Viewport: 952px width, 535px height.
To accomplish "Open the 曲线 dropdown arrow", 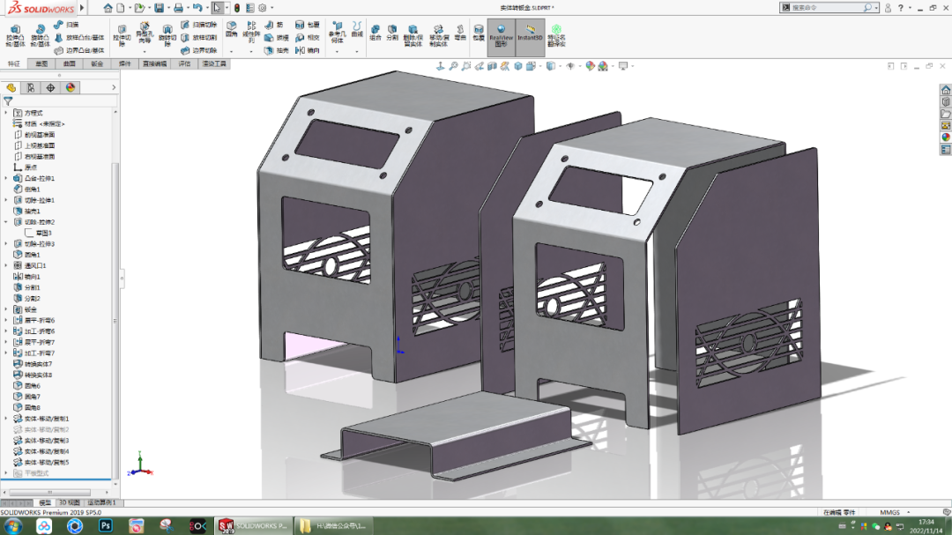I will coord(356,51).
